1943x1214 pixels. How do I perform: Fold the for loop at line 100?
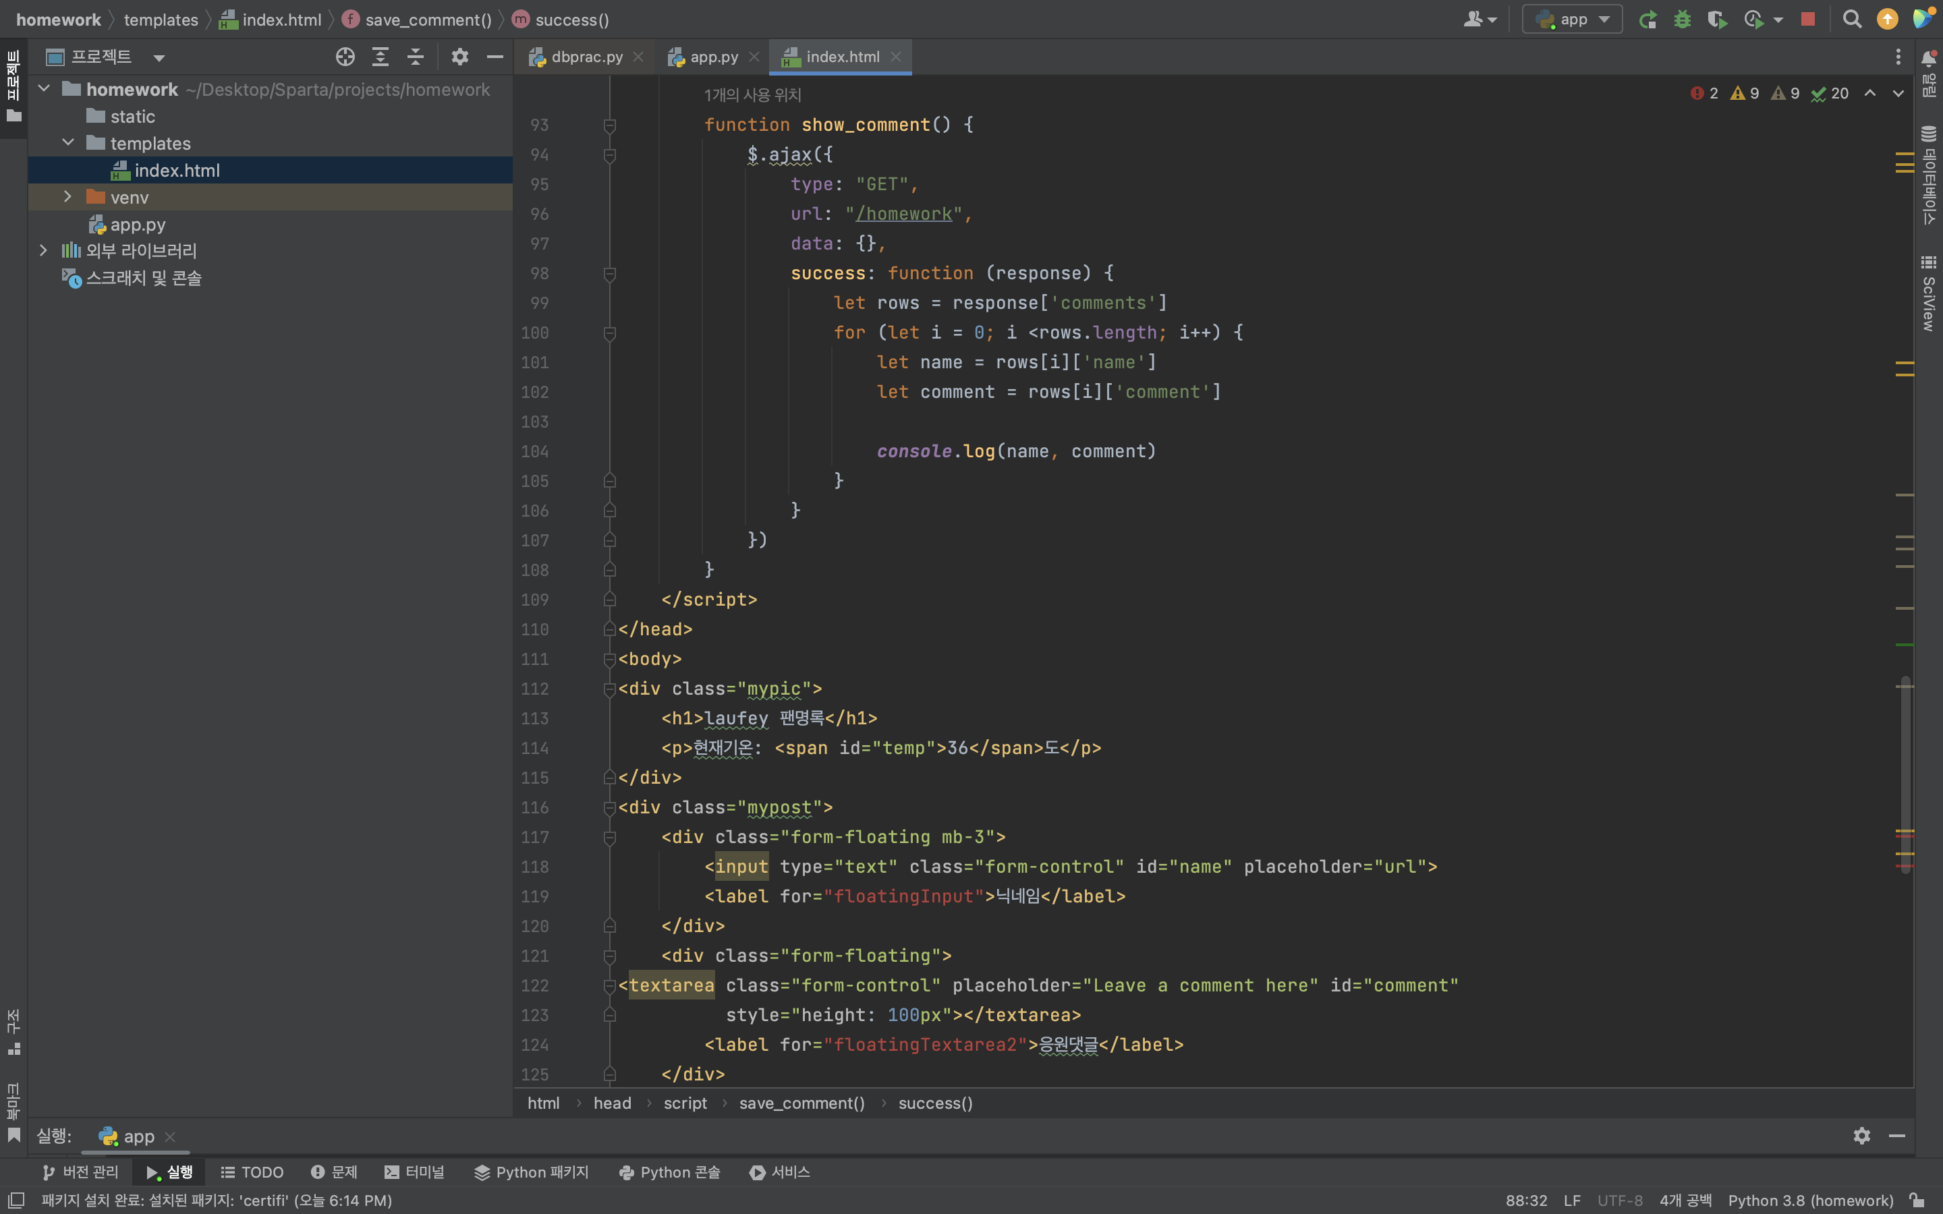coord(609,333)
